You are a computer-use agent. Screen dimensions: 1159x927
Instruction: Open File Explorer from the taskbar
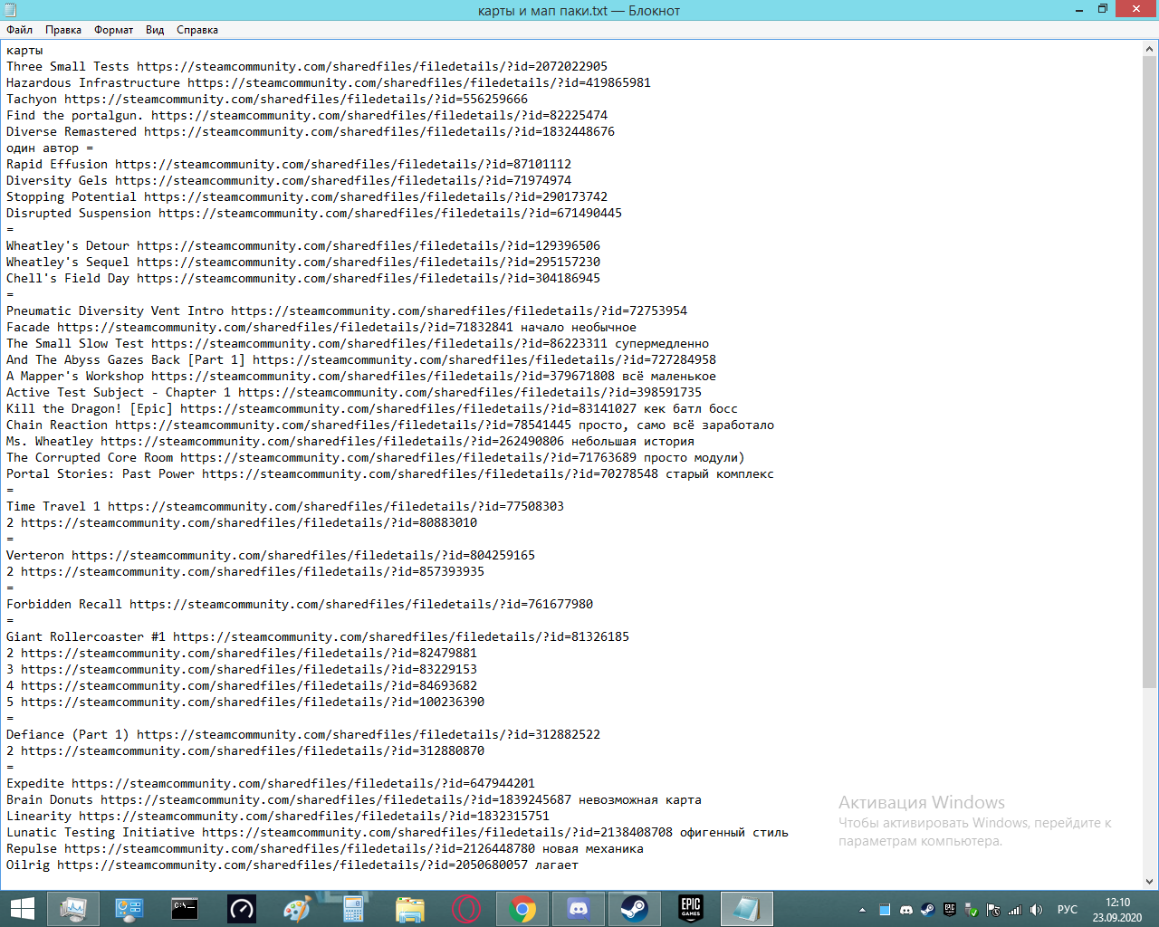409,909
